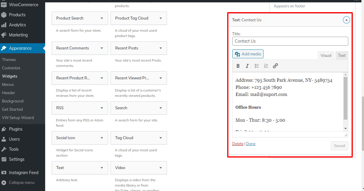Open the Analytics sidebar item
The width and height of the screenshot is (364, 191).
pos(17,25)
